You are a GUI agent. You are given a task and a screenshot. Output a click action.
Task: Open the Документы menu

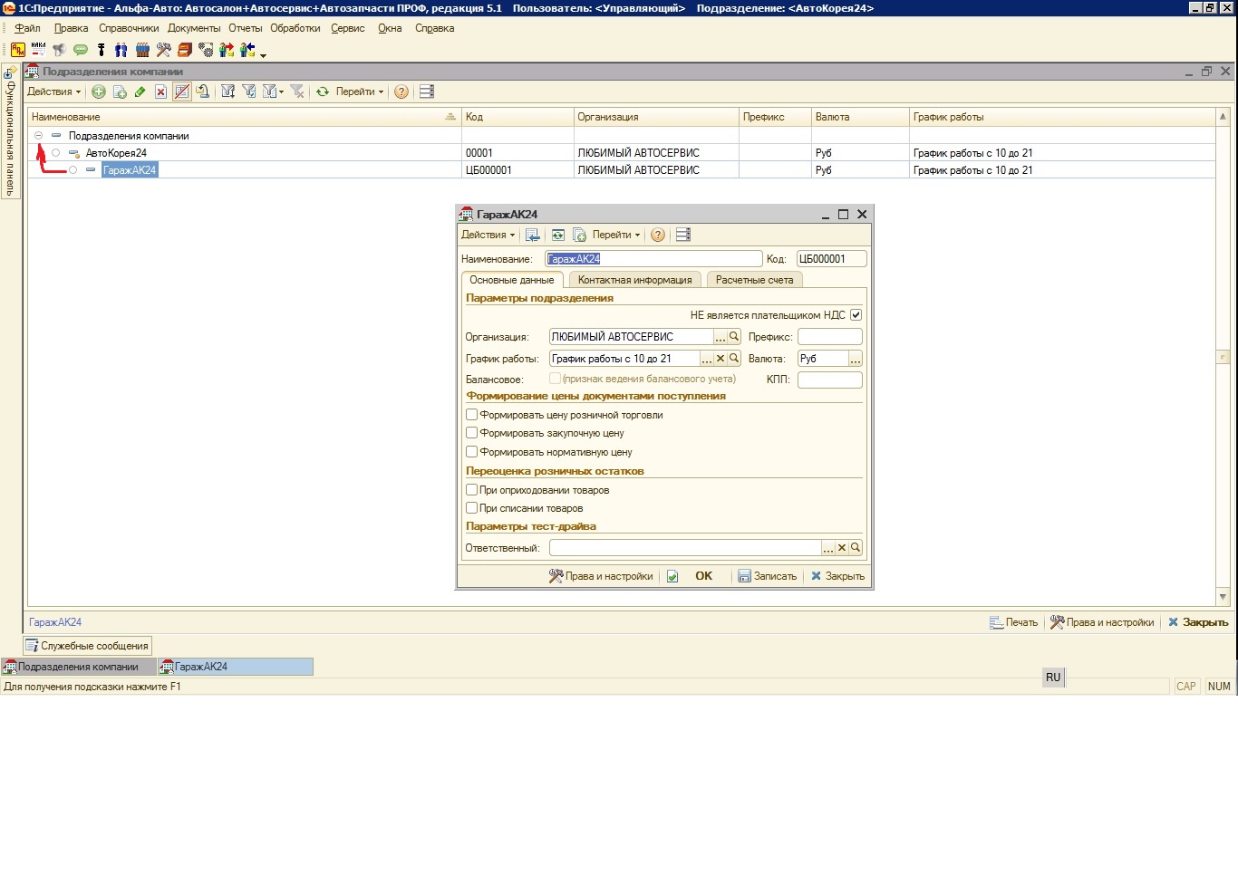tap(194, 28)
